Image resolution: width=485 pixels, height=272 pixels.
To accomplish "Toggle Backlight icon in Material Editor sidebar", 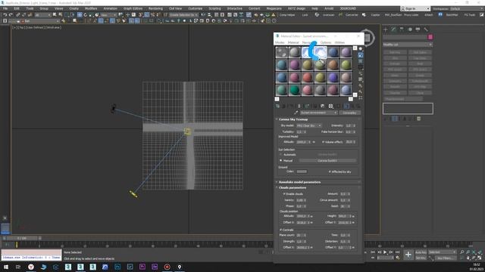I will tap(361, 55).
